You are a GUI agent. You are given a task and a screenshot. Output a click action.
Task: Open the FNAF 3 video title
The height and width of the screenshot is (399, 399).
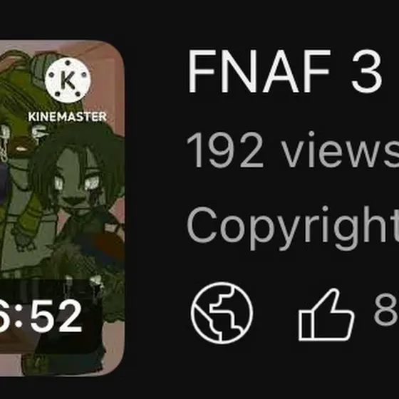click(285, 71)
